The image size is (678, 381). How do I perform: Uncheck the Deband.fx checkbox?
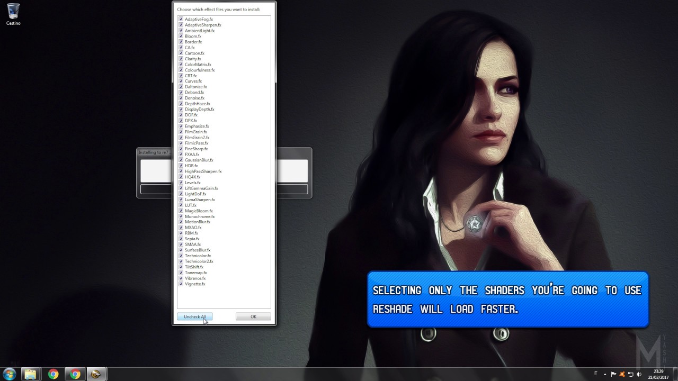pos(181,93)
